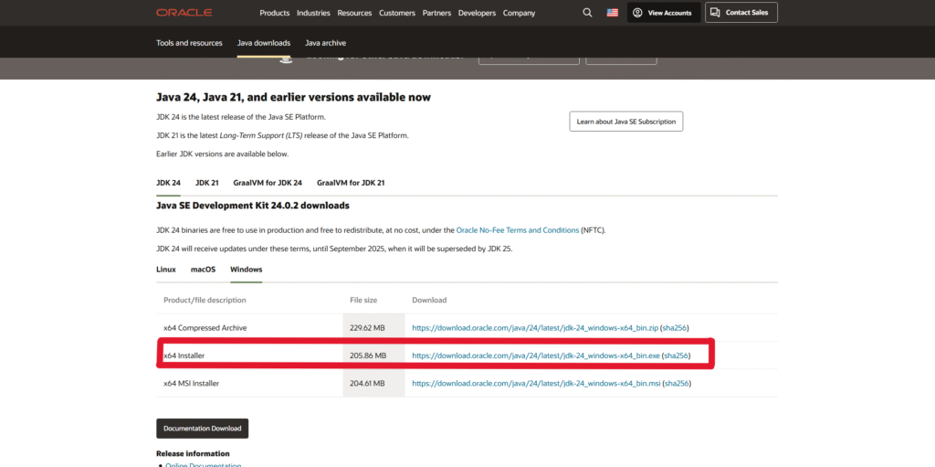
Task: Click the x64 MSI Installer download link
Action: [x=535, y=384]
